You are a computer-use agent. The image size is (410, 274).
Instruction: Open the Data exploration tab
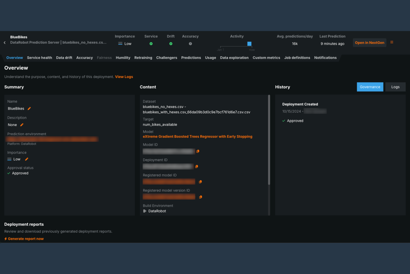234,58
